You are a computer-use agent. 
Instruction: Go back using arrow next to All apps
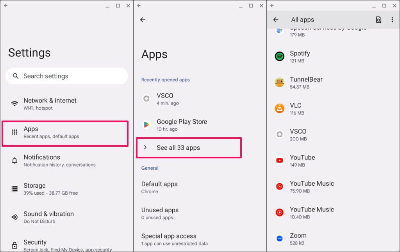276,20
